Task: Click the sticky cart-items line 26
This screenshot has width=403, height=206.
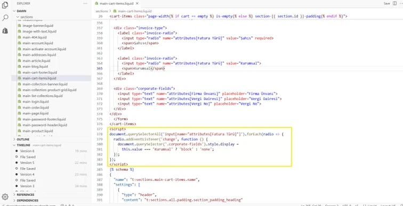Action: (228, 16)
